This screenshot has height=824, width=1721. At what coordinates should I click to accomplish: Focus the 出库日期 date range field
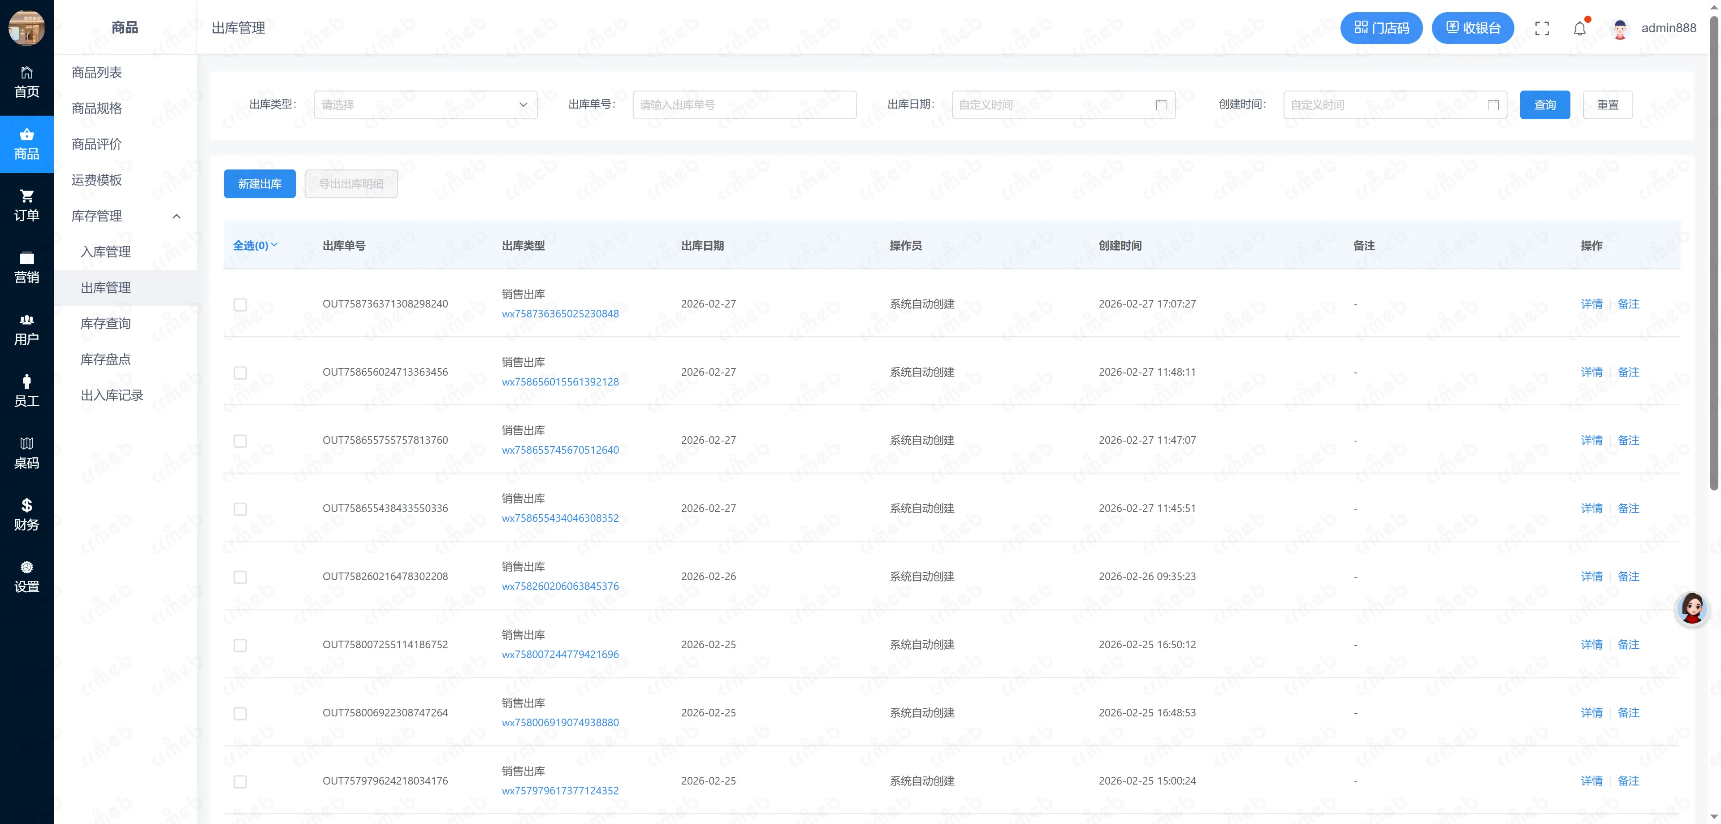(1063, 105)
